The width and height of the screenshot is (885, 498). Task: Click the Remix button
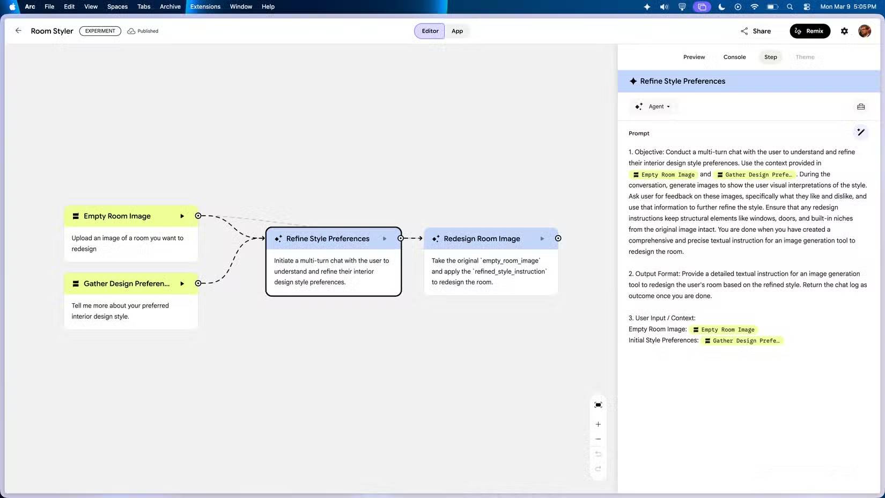(809, 31)
